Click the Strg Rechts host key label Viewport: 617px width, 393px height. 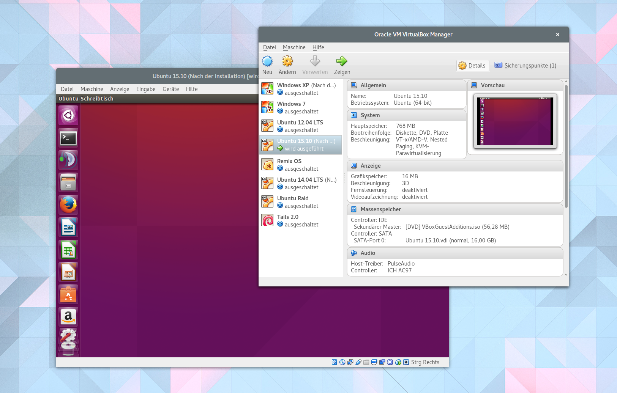pyautogui.click(x=425, y=362)
